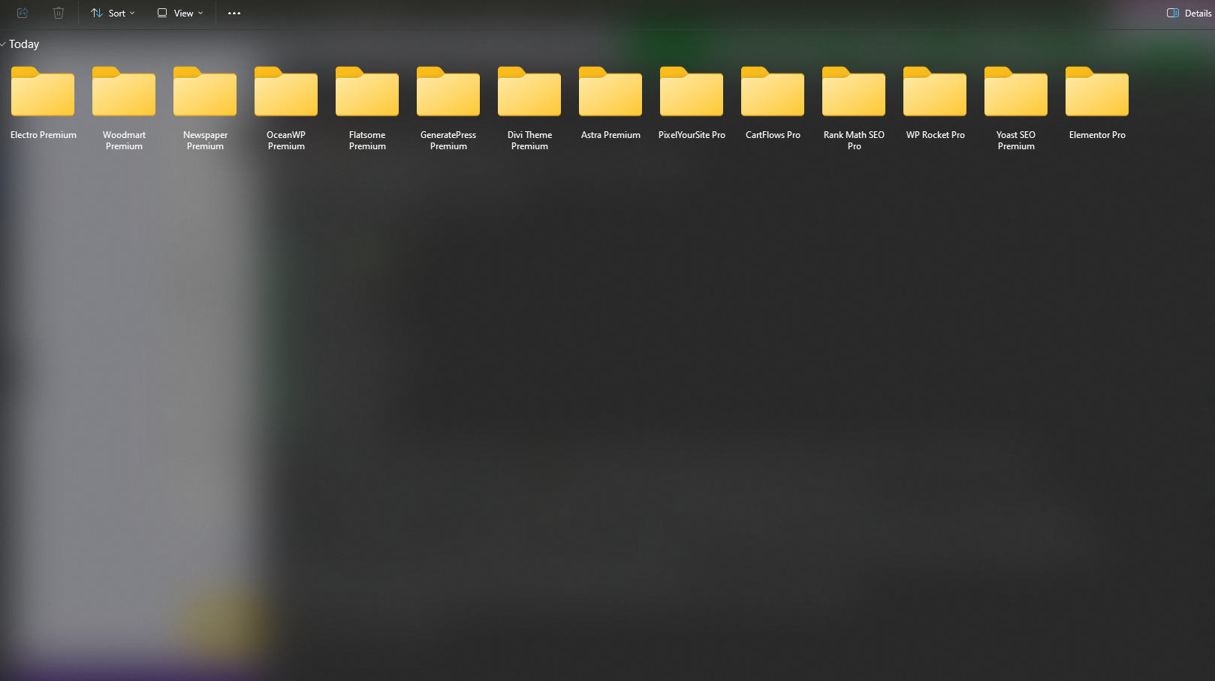This screenshot has height=681, width=1215.
Task: Click the 'Yoast SEO Premium' name label
Action: pos(1016,140)
